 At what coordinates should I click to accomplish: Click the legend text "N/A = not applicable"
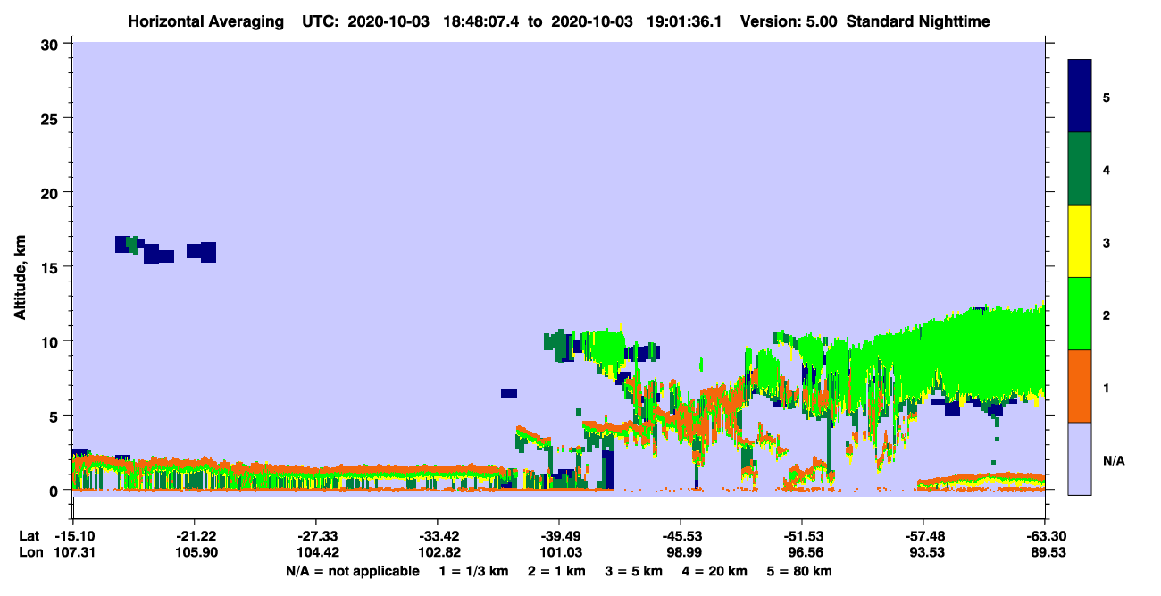tap(352, 571)
